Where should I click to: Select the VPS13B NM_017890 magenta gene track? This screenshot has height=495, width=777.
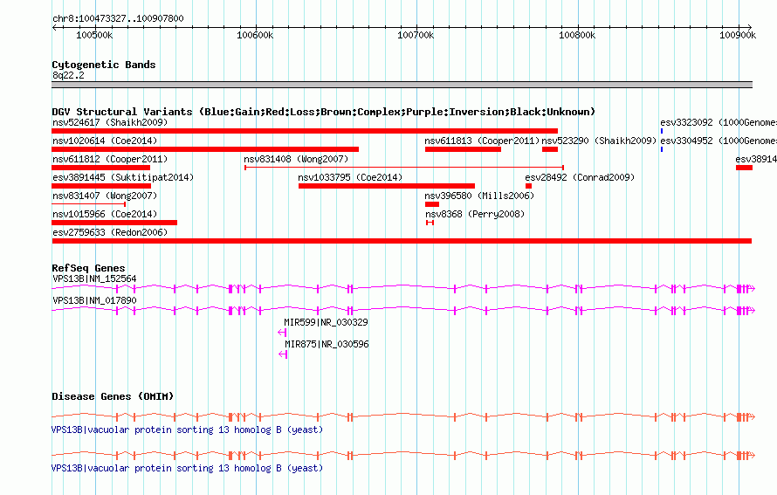point(402,310)
